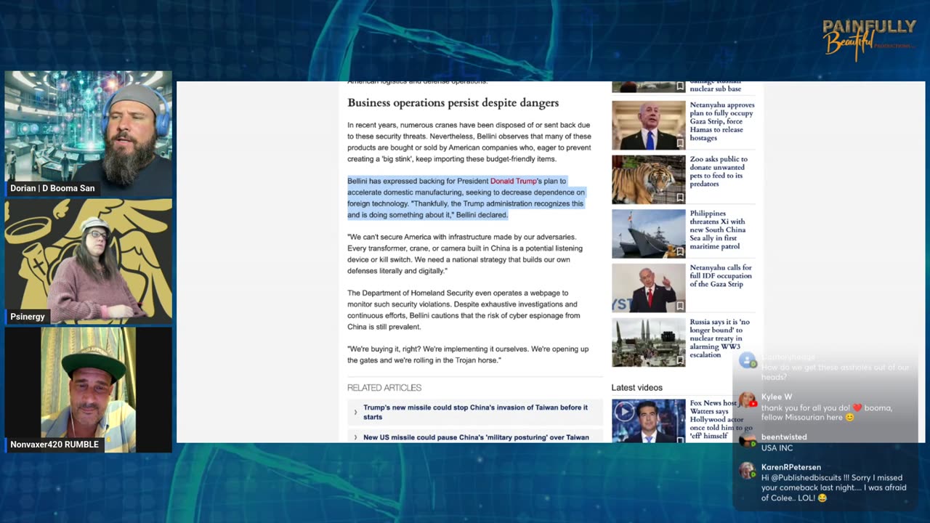930x523 pixels.
Task: Click the Latest videos section label
Action: pyautogui.click(x=637, y=388)
